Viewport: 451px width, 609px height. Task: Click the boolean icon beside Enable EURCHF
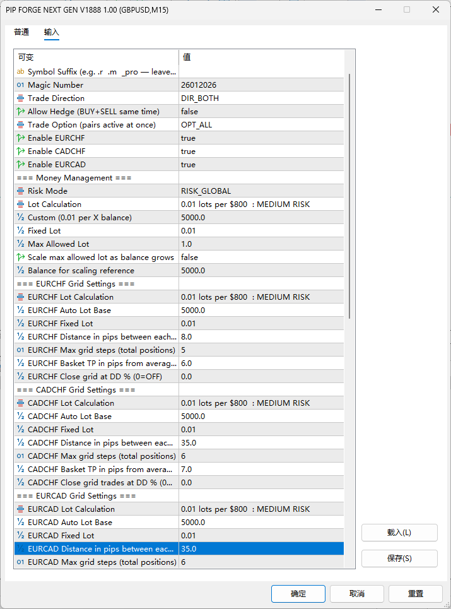tap(21, 138)
